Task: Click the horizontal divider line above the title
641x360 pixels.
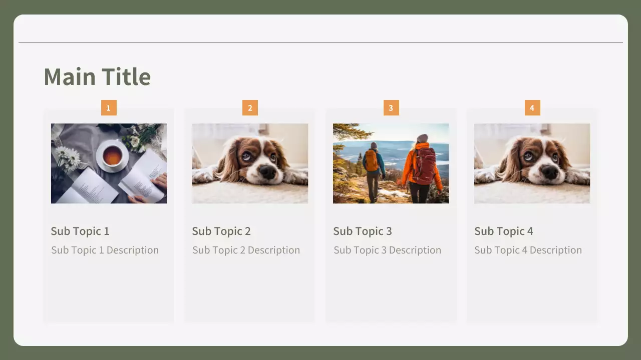Action: tap(320, 42)
